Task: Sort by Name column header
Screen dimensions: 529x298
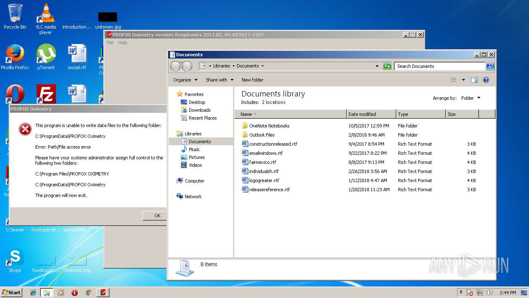Action: 291,114
